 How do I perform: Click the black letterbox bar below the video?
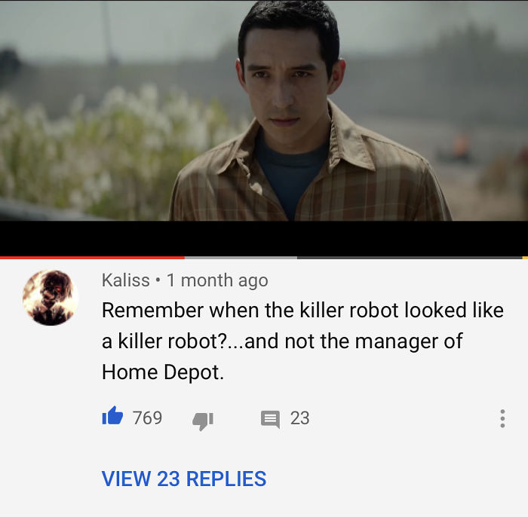pyautogui.click(x=264, y=238)
